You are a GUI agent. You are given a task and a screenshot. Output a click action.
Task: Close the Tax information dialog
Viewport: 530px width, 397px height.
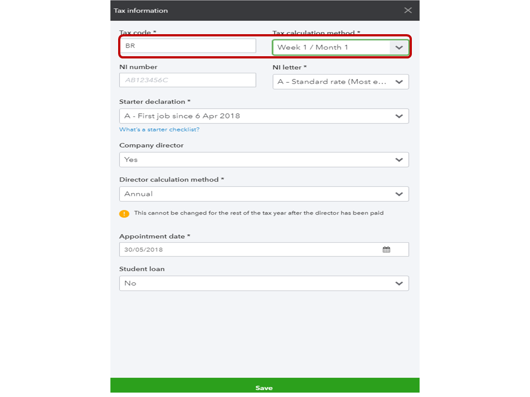(408, 10)
